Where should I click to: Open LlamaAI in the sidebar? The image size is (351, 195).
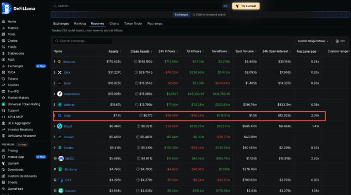[x=13, y=164]
